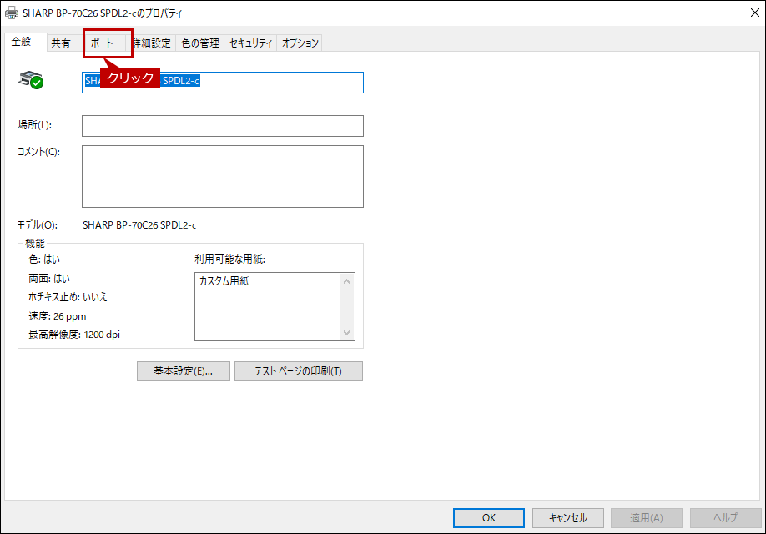This screenshot has height=534, width=766.
Task: Click the printer name text field
Action: 275,82
